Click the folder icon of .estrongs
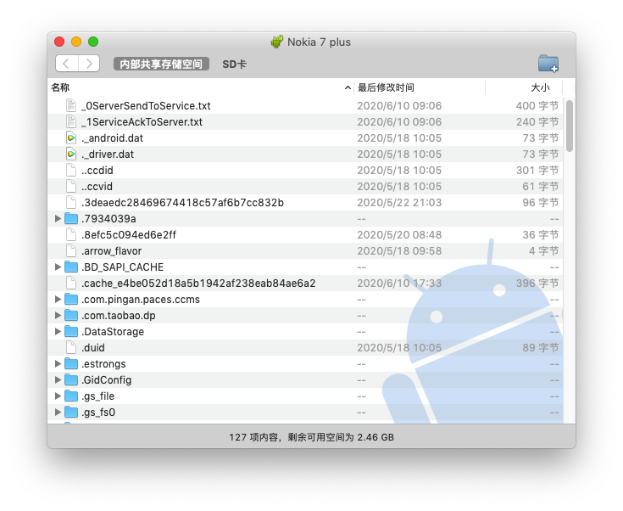 click(x=71, y=364)
